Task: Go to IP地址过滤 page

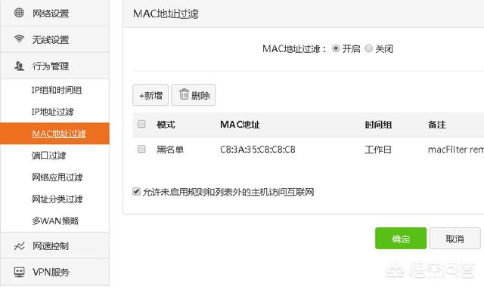Action: pos(53,112)
